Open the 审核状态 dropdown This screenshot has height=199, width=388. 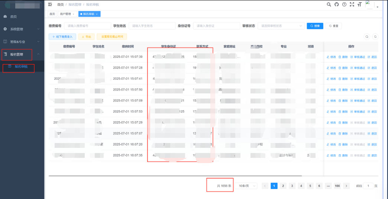[x=281, y=26]
